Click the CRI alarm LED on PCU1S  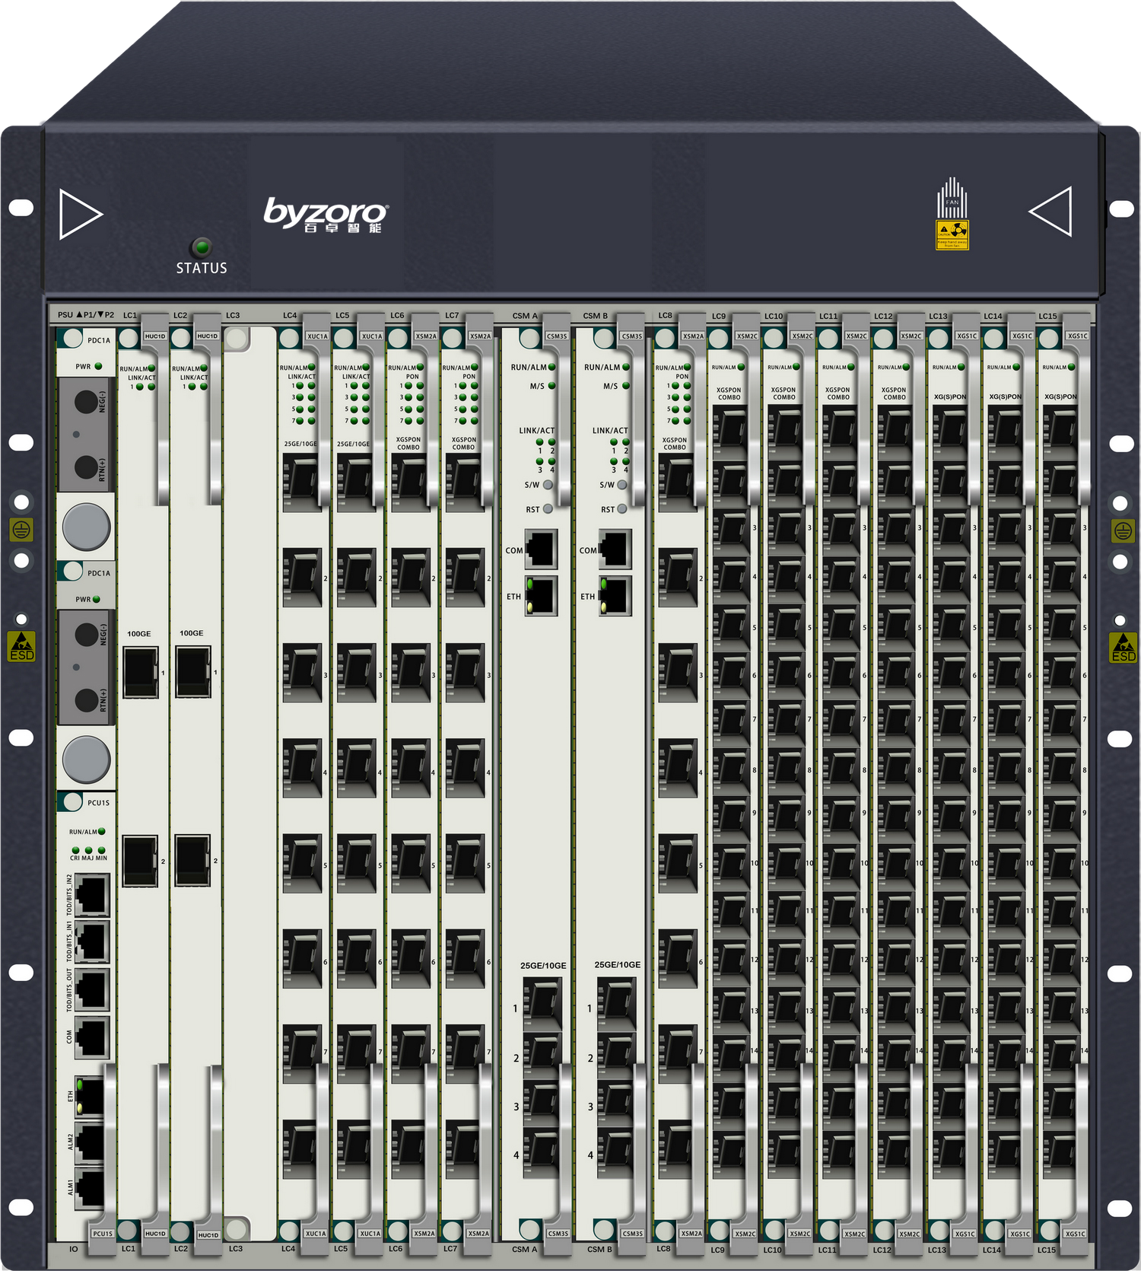click(75, 849)
